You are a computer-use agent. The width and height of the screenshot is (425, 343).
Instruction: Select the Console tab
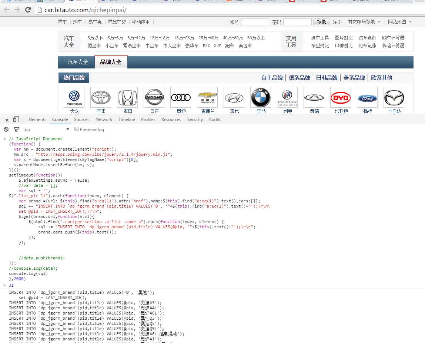(x=60, y=120)
